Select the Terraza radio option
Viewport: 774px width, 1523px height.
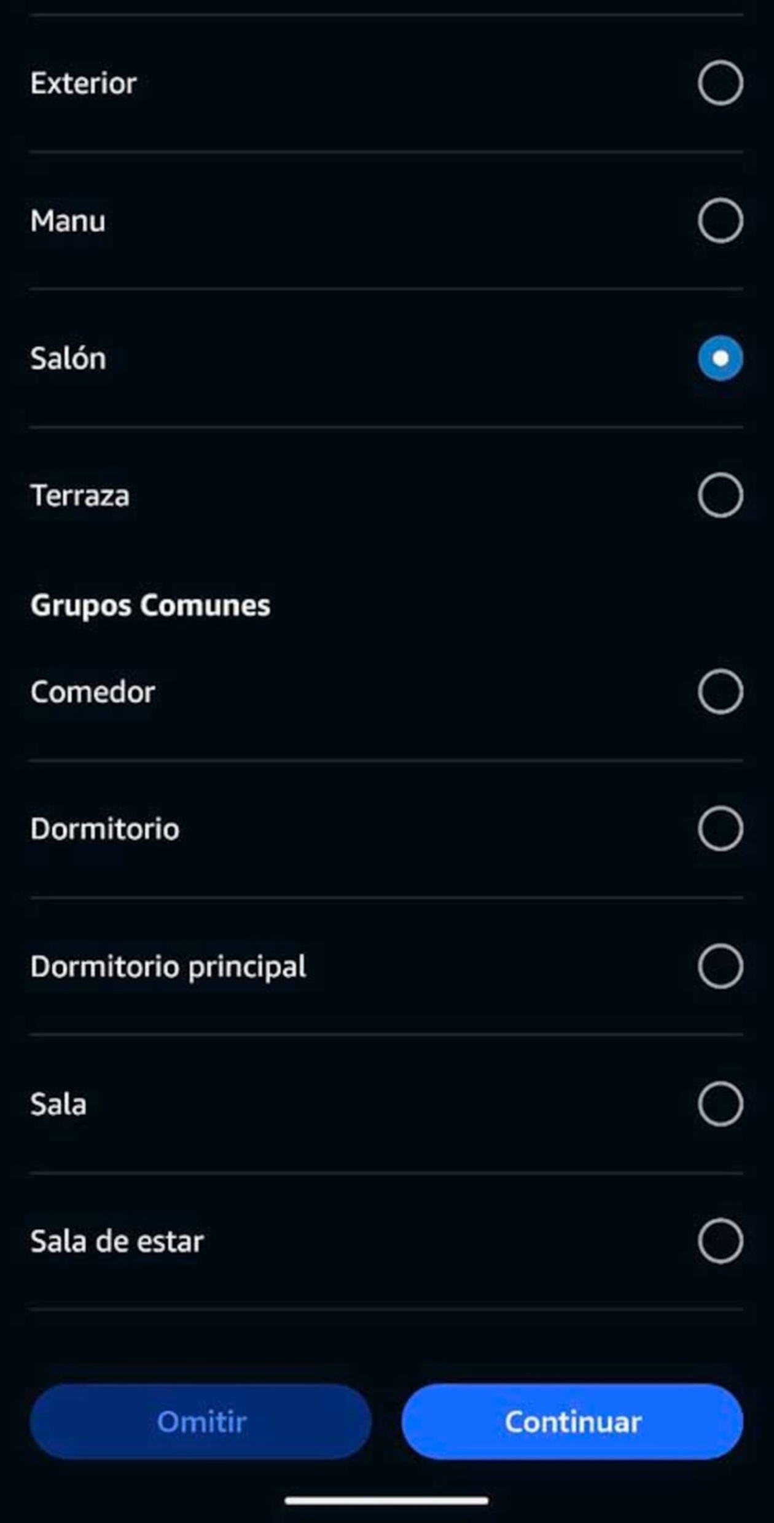pyautogui.click(x=720, y=495)
